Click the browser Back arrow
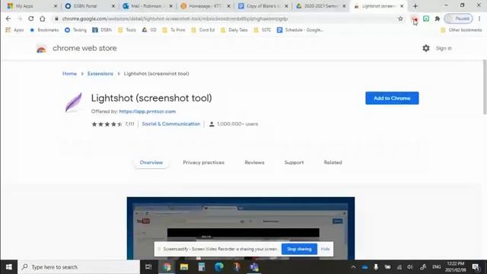 click(x=8, y=18)
